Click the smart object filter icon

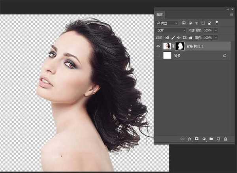click(209, 23)
